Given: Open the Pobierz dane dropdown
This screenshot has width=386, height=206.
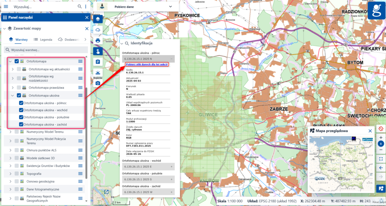Looking at the screenshot, I should 136,7.
